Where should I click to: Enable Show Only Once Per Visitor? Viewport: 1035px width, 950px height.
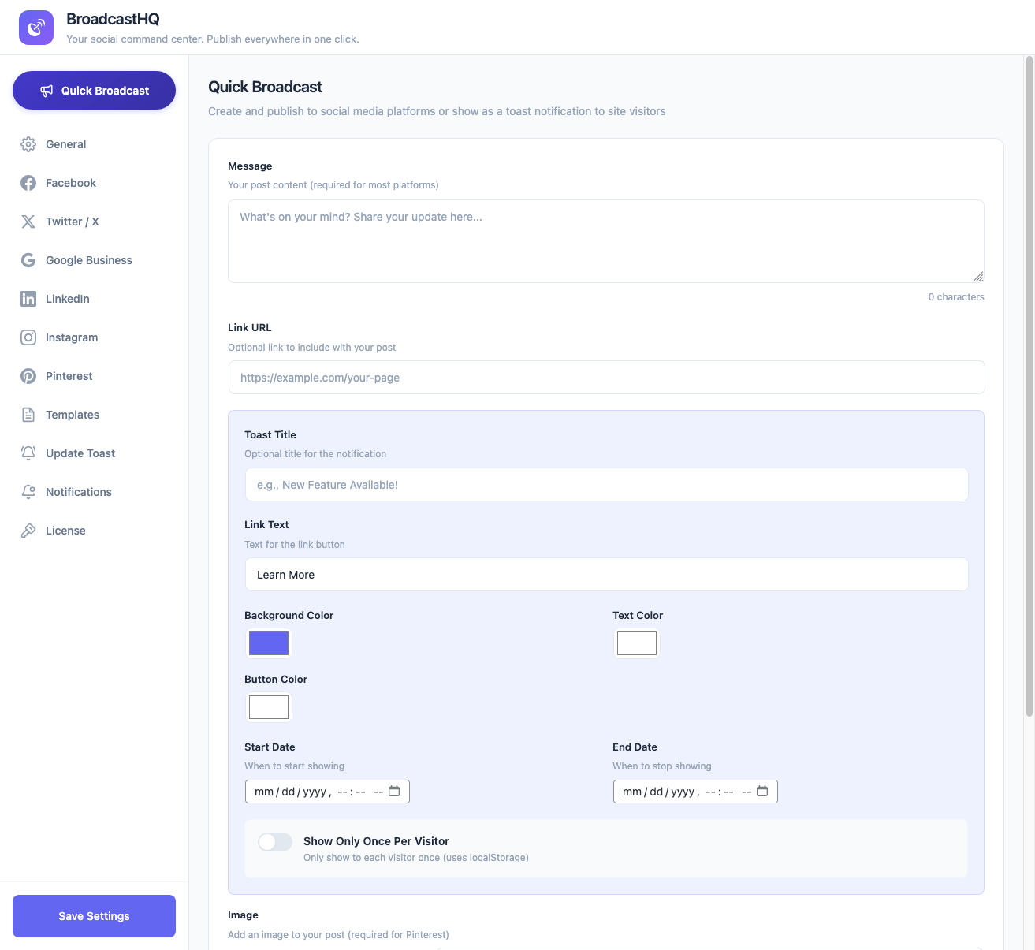click(x=275, y=842)
